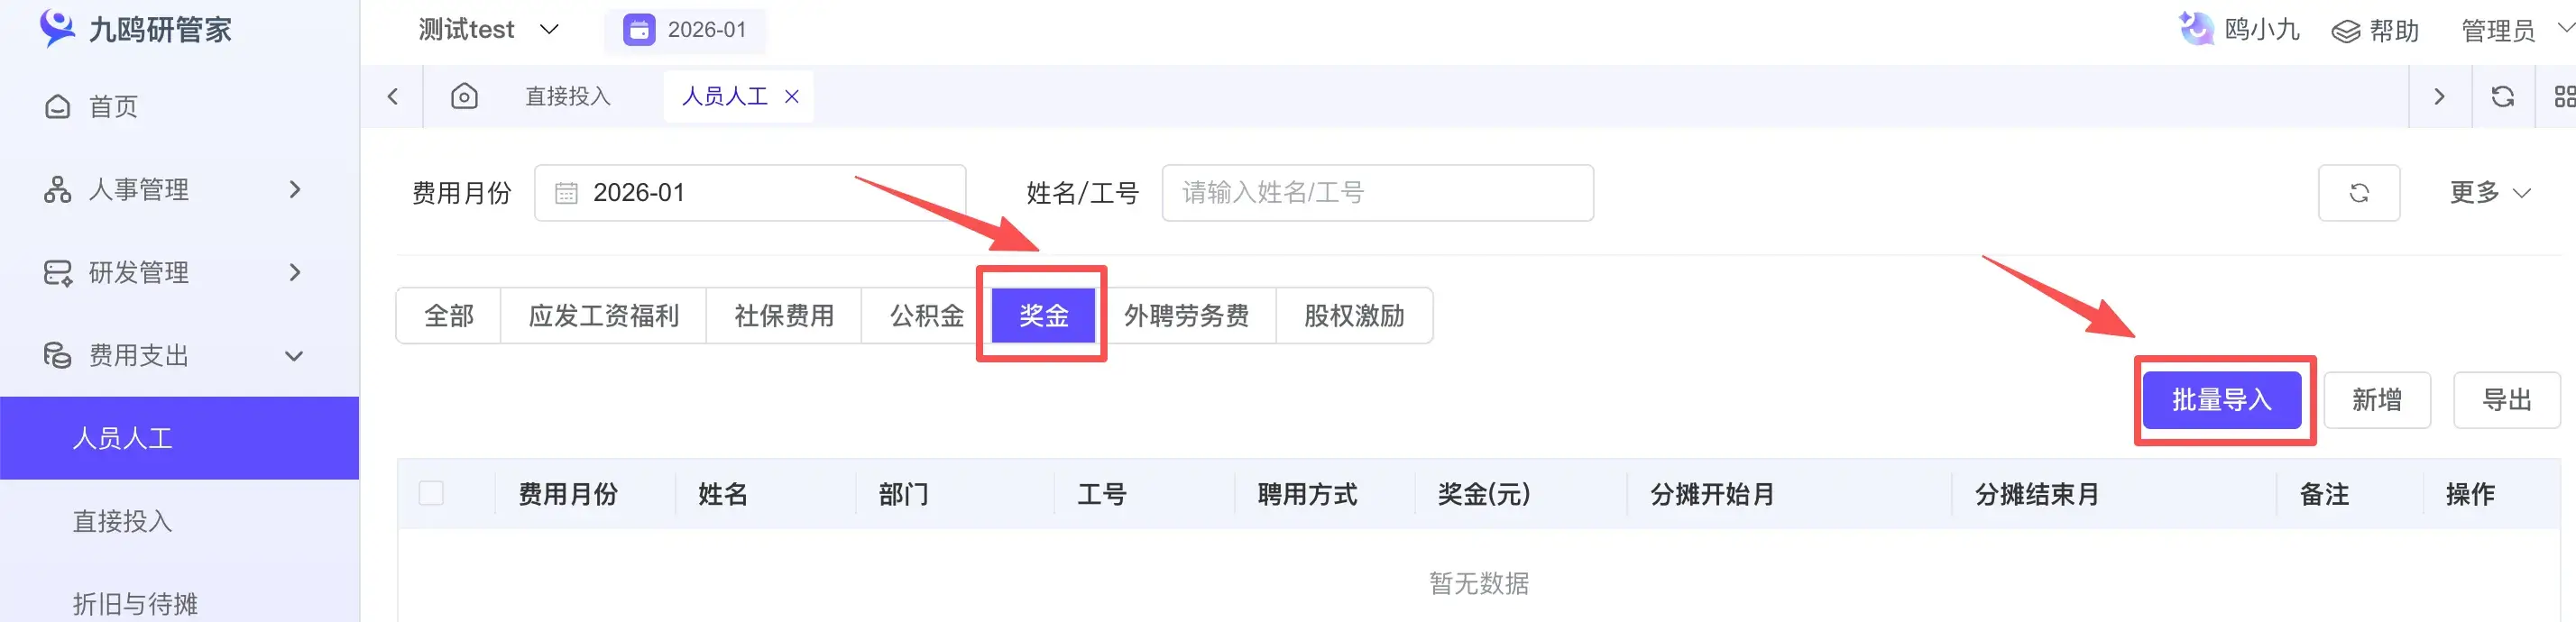Image resolution: width=2576 pixels, height=622 pixels.
Task: Open the 测试test company dropdown
Action: click(x=488, y=30)
